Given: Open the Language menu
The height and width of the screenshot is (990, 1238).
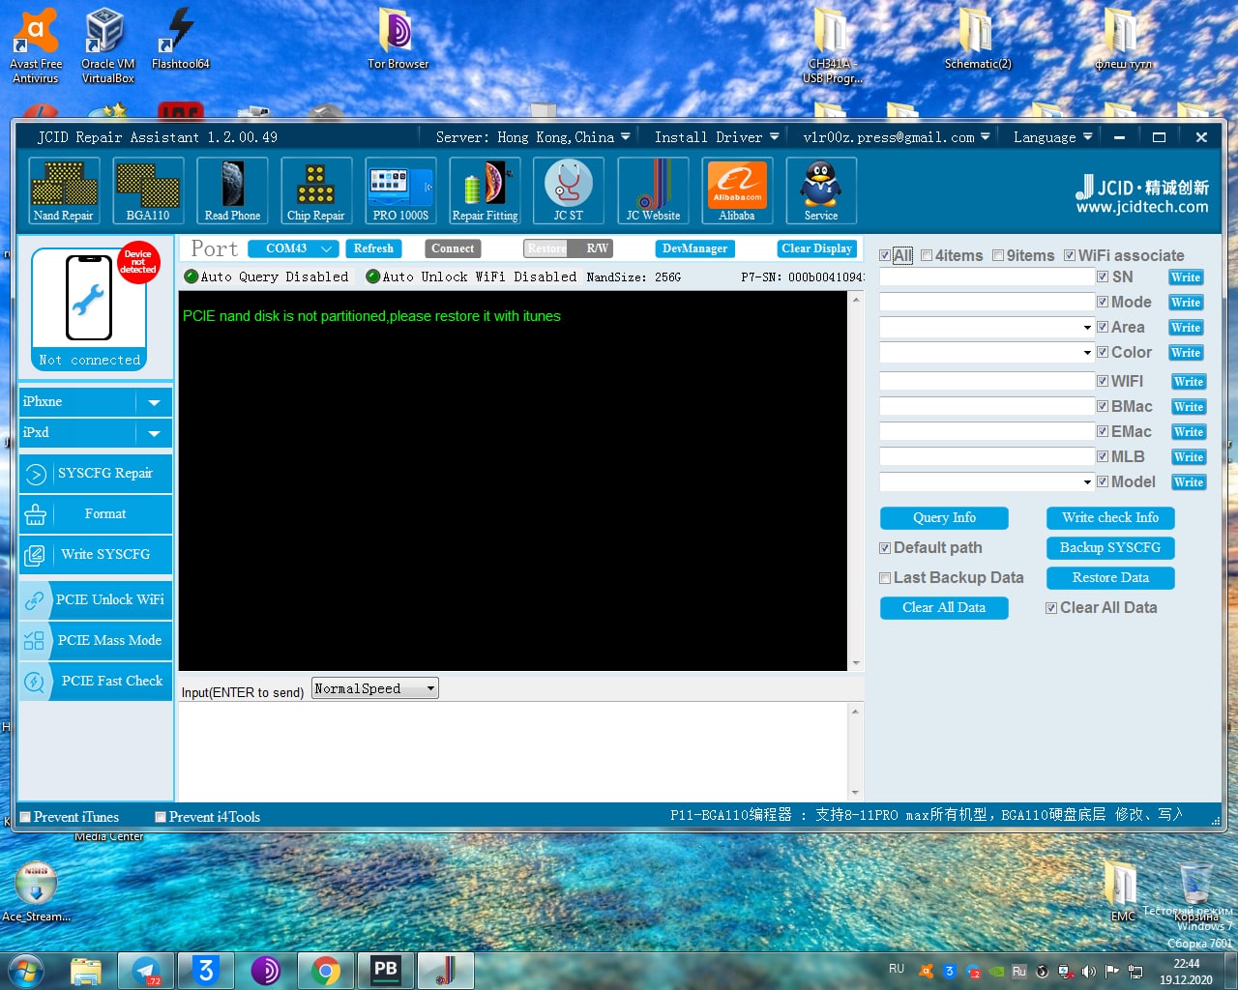Looking at the screenshot, I should click(1053, 137).
